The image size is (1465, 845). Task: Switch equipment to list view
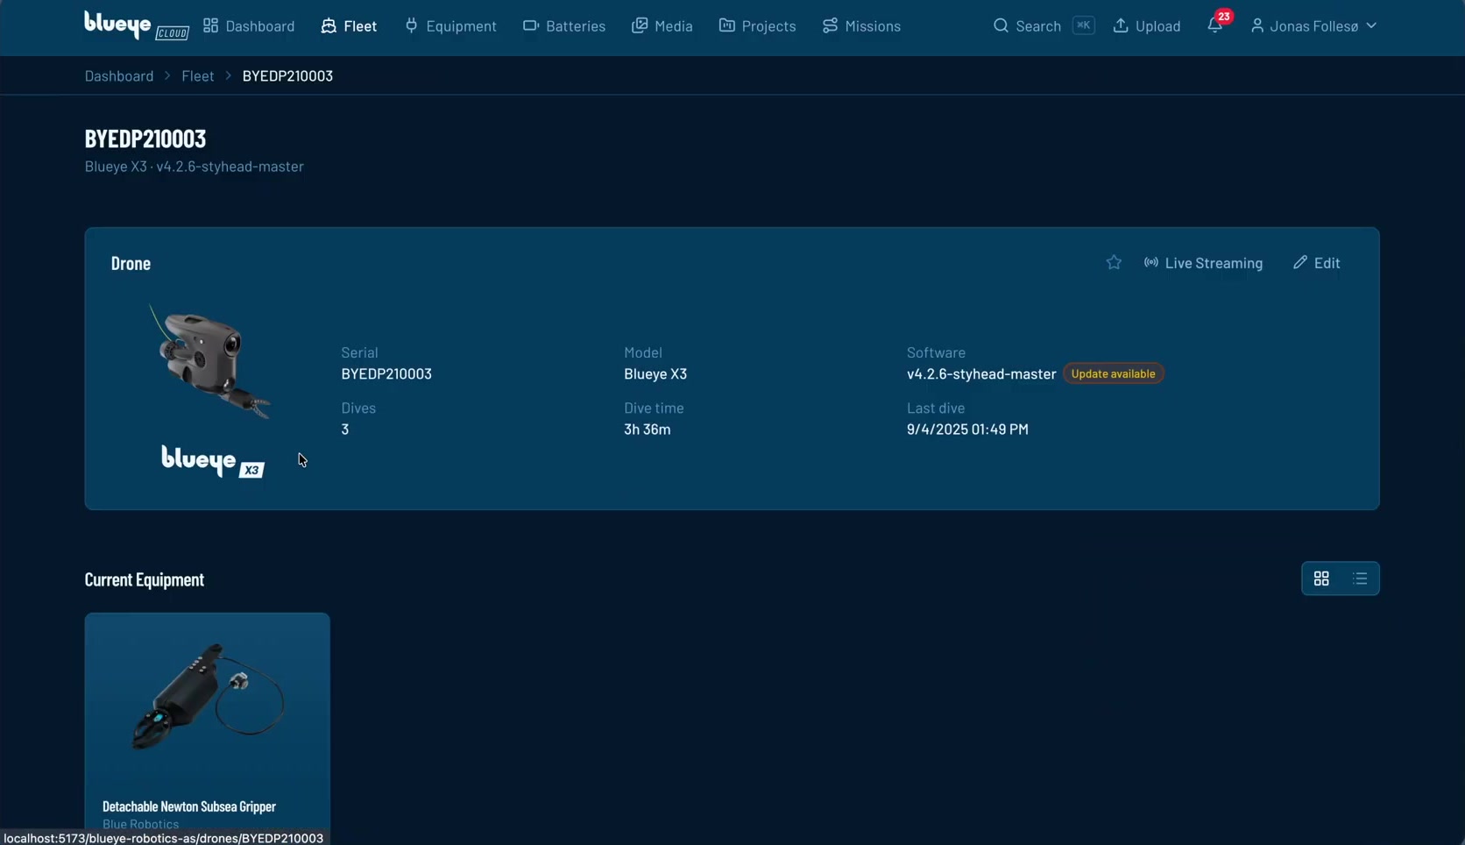tap(1360, 579)
